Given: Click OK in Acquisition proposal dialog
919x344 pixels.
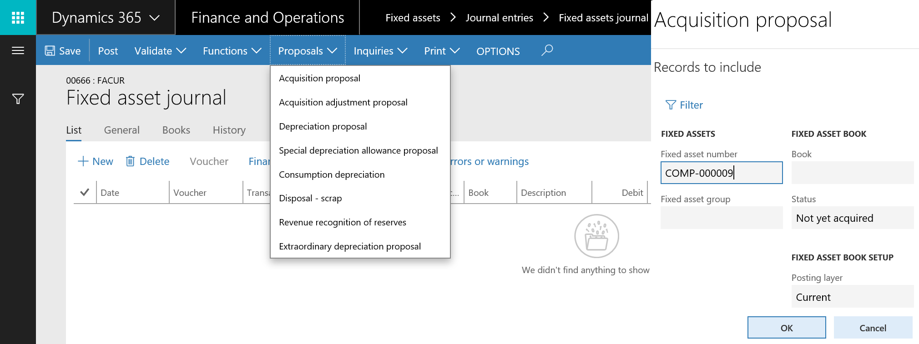Looking at the screenshot, I should coord(787,328).
